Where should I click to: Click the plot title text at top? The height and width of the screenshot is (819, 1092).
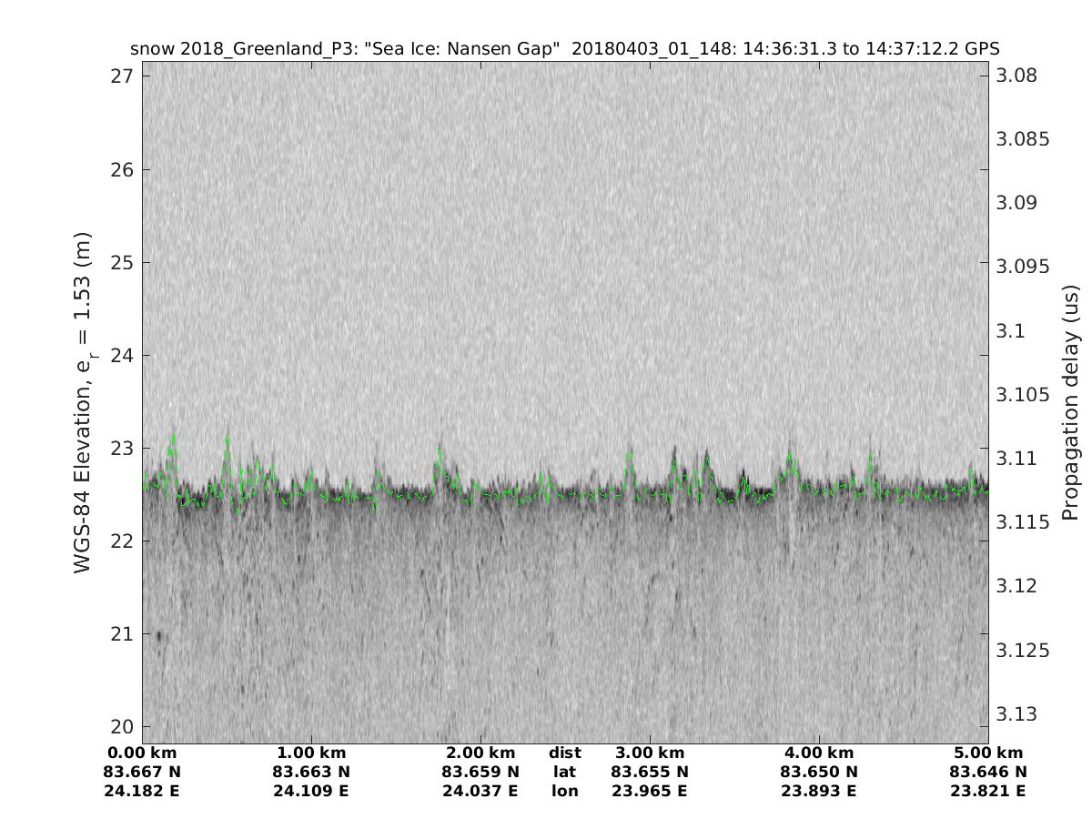(565, 48)
